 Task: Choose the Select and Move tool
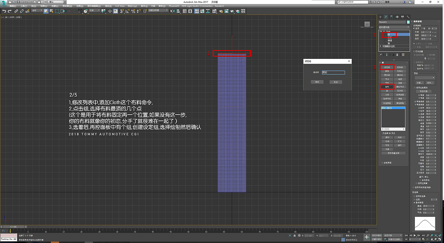point(69,11)
